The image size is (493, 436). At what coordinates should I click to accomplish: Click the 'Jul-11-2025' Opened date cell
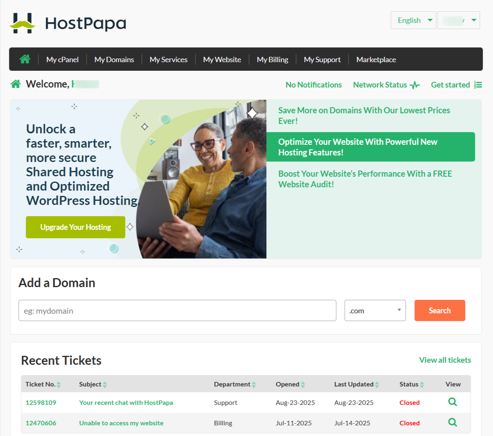coord(294,423)
